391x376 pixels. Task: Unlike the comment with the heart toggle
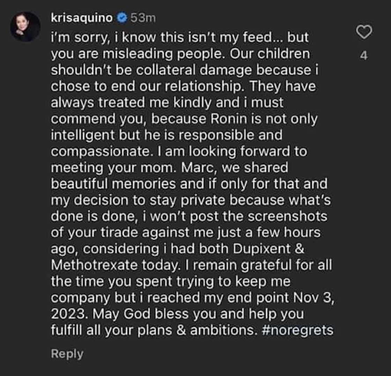[364, 32]
